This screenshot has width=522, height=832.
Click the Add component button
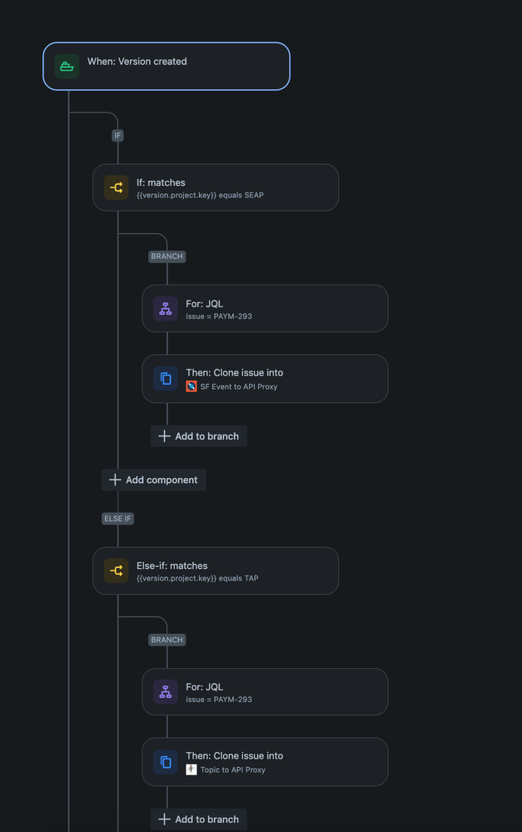[153, 480]
